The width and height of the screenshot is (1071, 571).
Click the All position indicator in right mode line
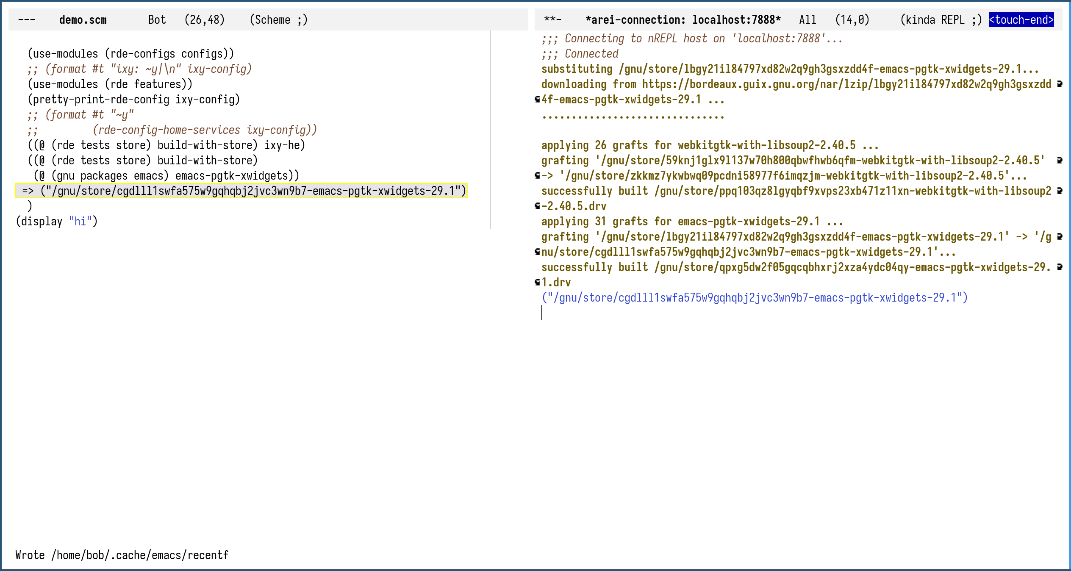(807, 20)
